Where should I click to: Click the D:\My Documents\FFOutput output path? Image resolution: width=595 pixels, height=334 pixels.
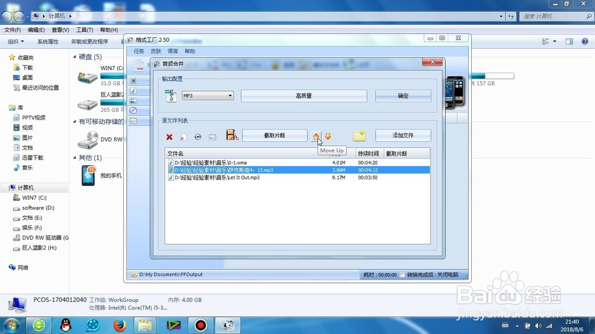171,275
